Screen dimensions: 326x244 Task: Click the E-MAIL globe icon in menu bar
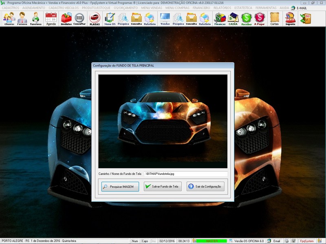(293, 8)
